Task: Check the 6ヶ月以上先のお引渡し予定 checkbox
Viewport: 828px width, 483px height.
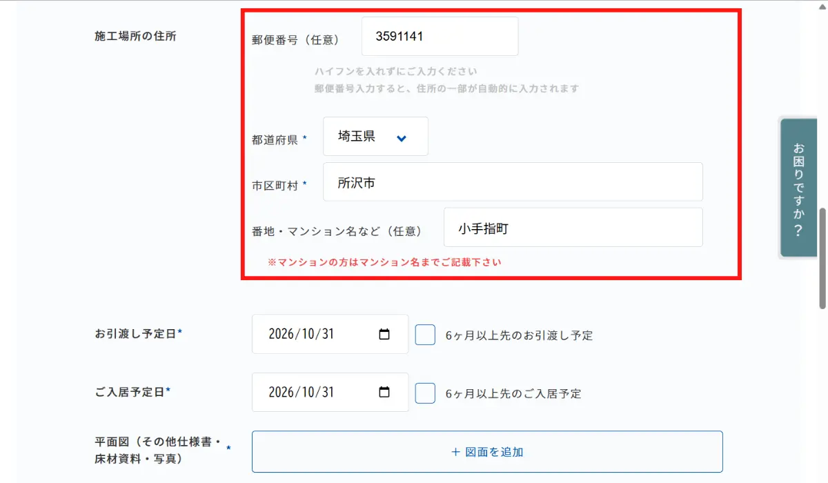Action: (425, 335)
